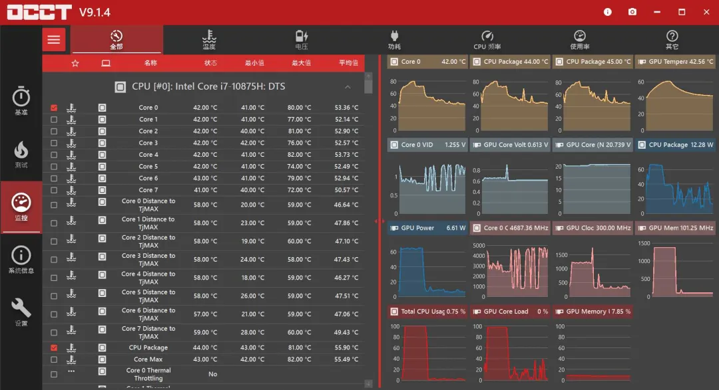Click the icon on Total CPU Usage graph header

point(394,312)
